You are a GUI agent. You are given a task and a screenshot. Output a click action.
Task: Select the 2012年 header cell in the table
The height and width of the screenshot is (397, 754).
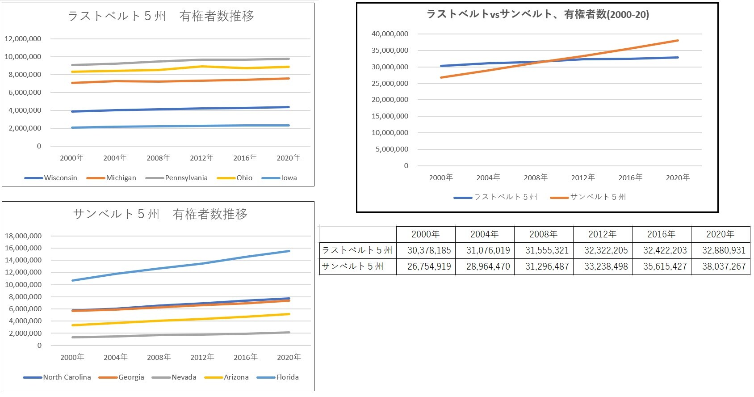point(602,234)
